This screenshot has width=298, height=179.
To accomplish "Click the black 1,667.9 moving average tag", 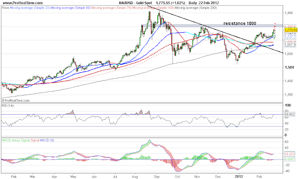I will 290,44.
